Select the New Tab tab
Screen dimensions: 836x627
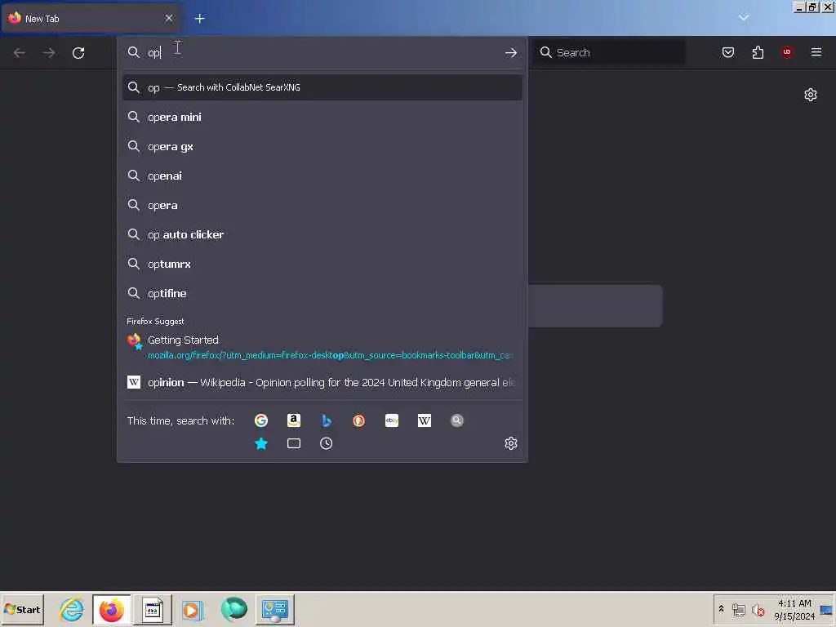pyautogui.click(x=91, y=19)
